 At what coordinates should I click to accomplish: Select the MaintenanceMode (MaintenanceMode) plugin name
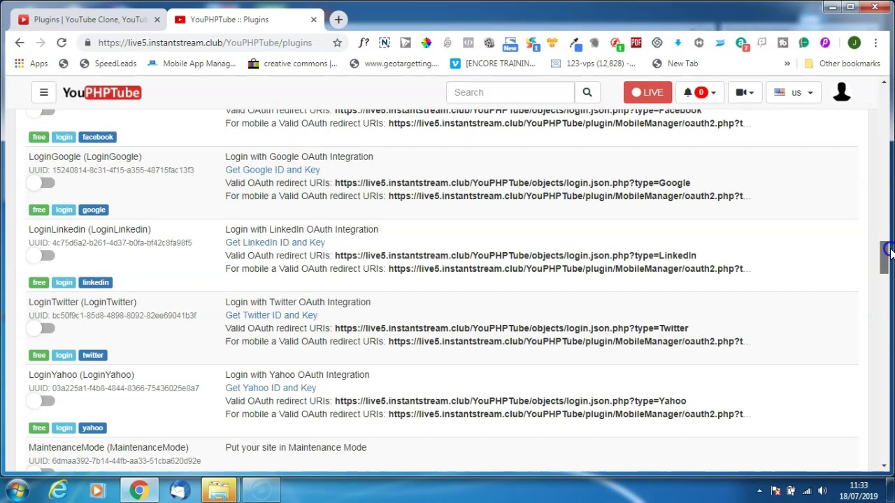(x=108, y=447)
